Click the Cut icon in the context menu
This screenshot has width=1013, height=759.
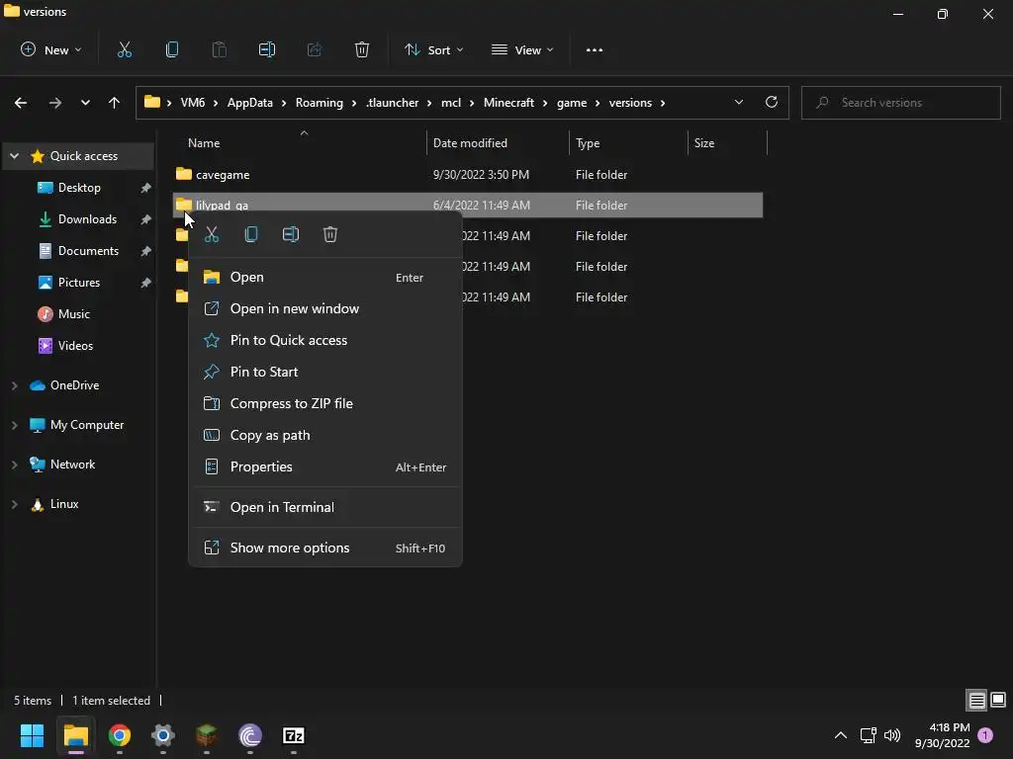(x=212, y=234)
